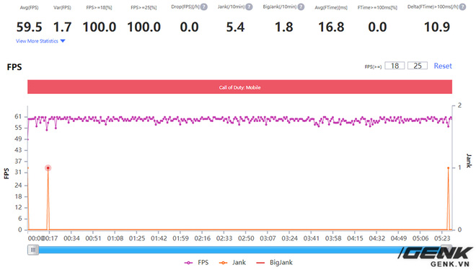Click the Jank value 5.4
Screen dimensions: 476x270
235,27
